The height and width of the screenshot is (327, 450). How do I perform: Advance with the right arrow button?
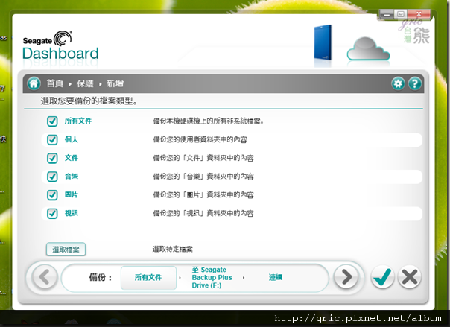coord(346,277)
